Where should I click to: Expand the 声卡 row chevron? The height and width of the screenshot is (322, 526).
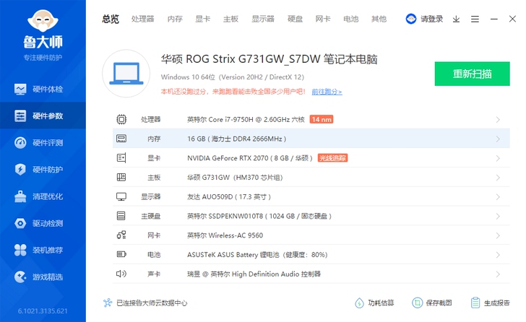click(498, 274)
